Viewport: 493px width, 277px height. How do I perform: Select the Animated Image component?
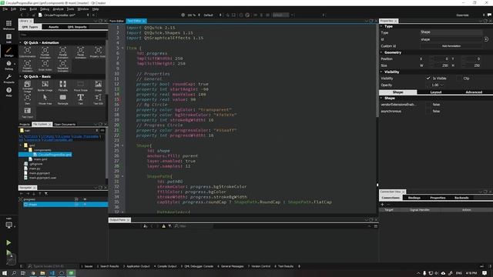pos(28,86)
